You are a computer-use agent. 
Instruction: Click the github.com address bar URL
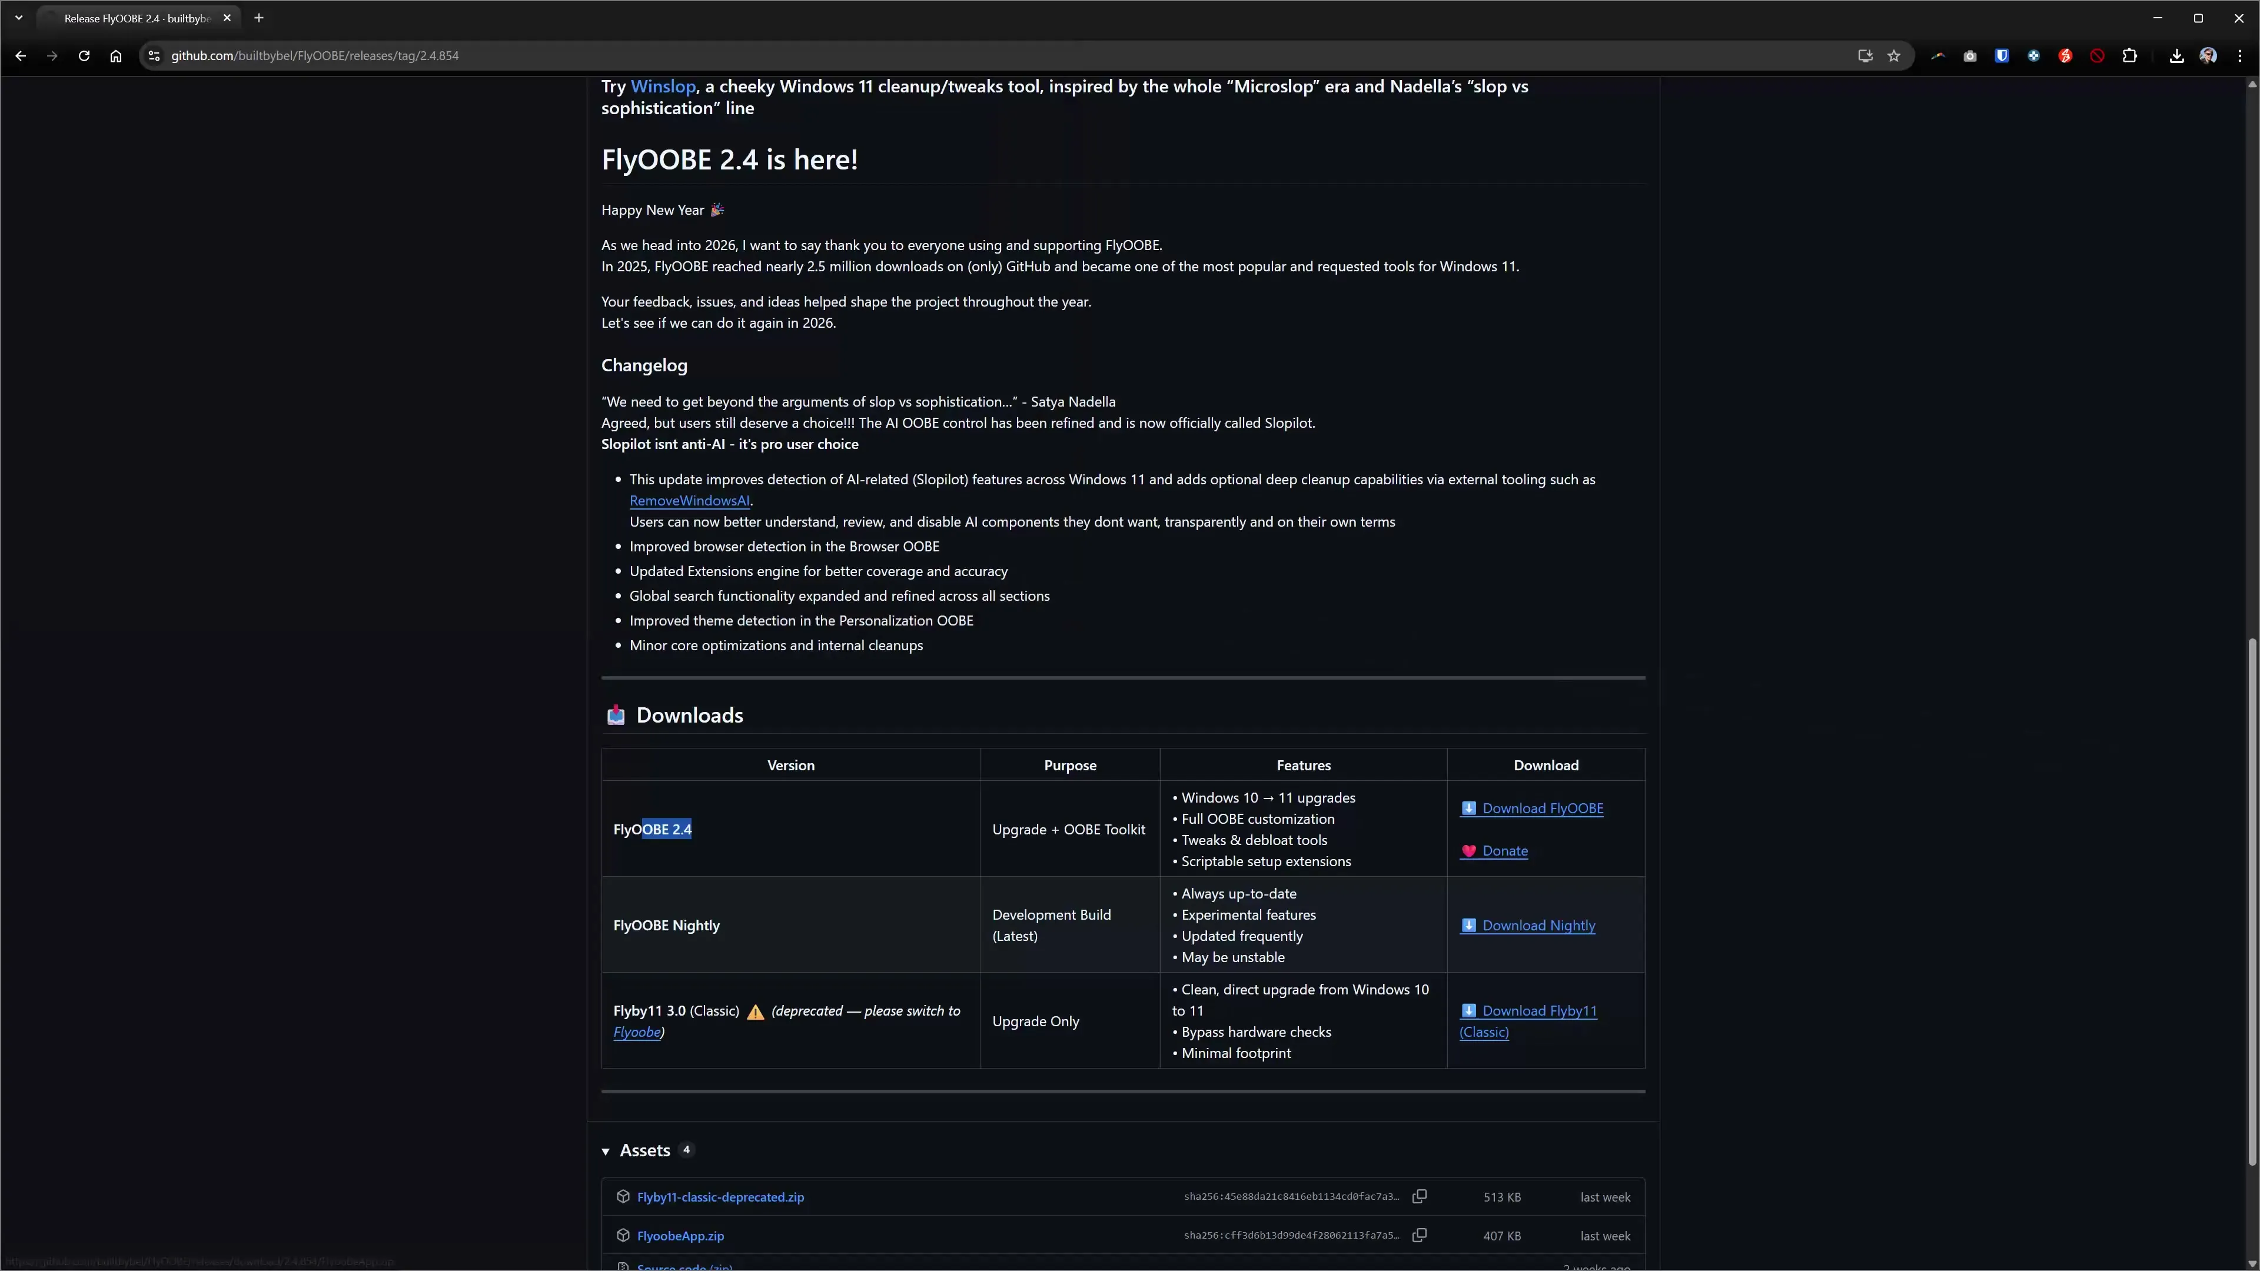(314, 55)
